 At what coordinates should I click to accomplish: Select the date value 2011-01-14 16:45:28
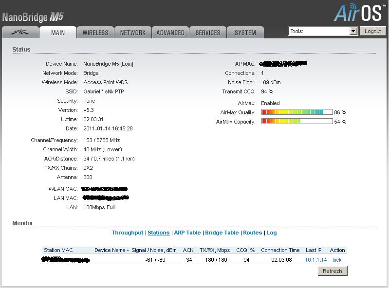pos(108,128)
